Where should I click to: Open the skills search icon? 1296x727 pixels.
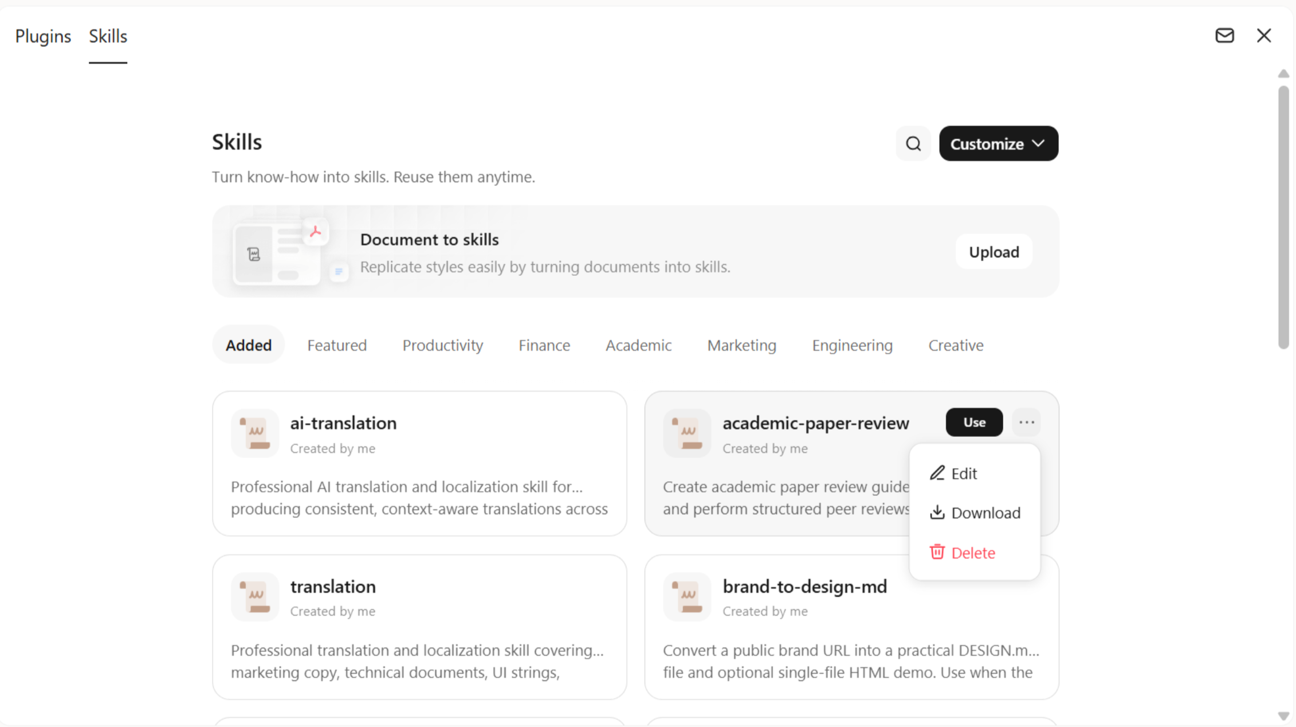pyautogui.click(x=913, y=143)
